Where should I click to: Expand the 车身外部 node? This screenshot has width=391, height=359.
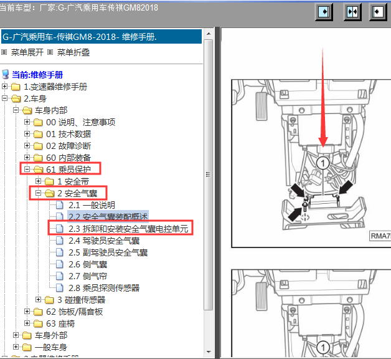[x=16, y=335]
